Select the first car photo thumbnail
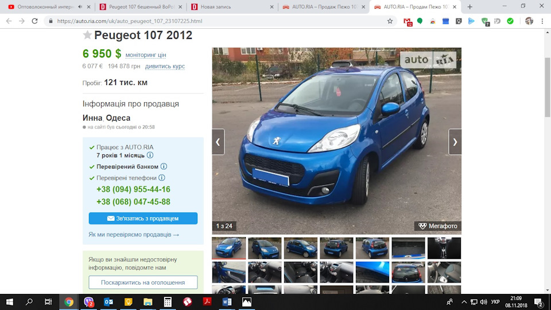Viewport: 551px width, 310px height. pos(229,248)
